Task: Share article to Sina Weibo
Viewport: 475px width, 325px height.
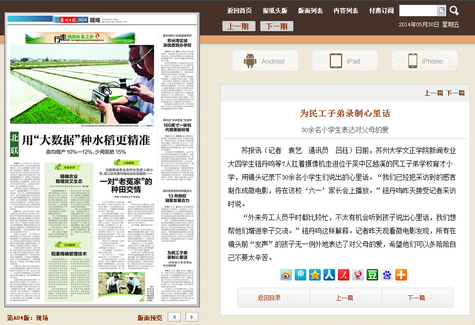Action: 286,275
